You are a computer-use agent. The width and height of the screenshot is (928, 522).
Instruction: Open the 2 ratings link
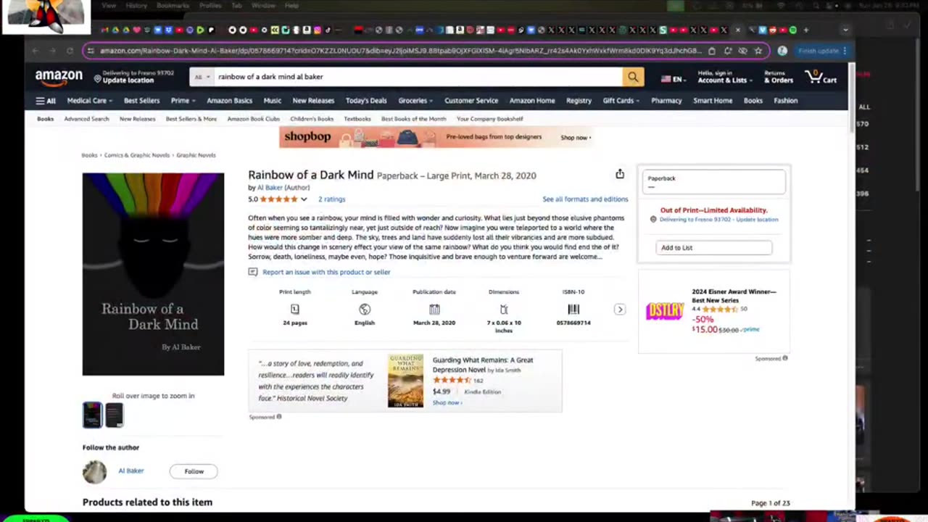[331, 199]
